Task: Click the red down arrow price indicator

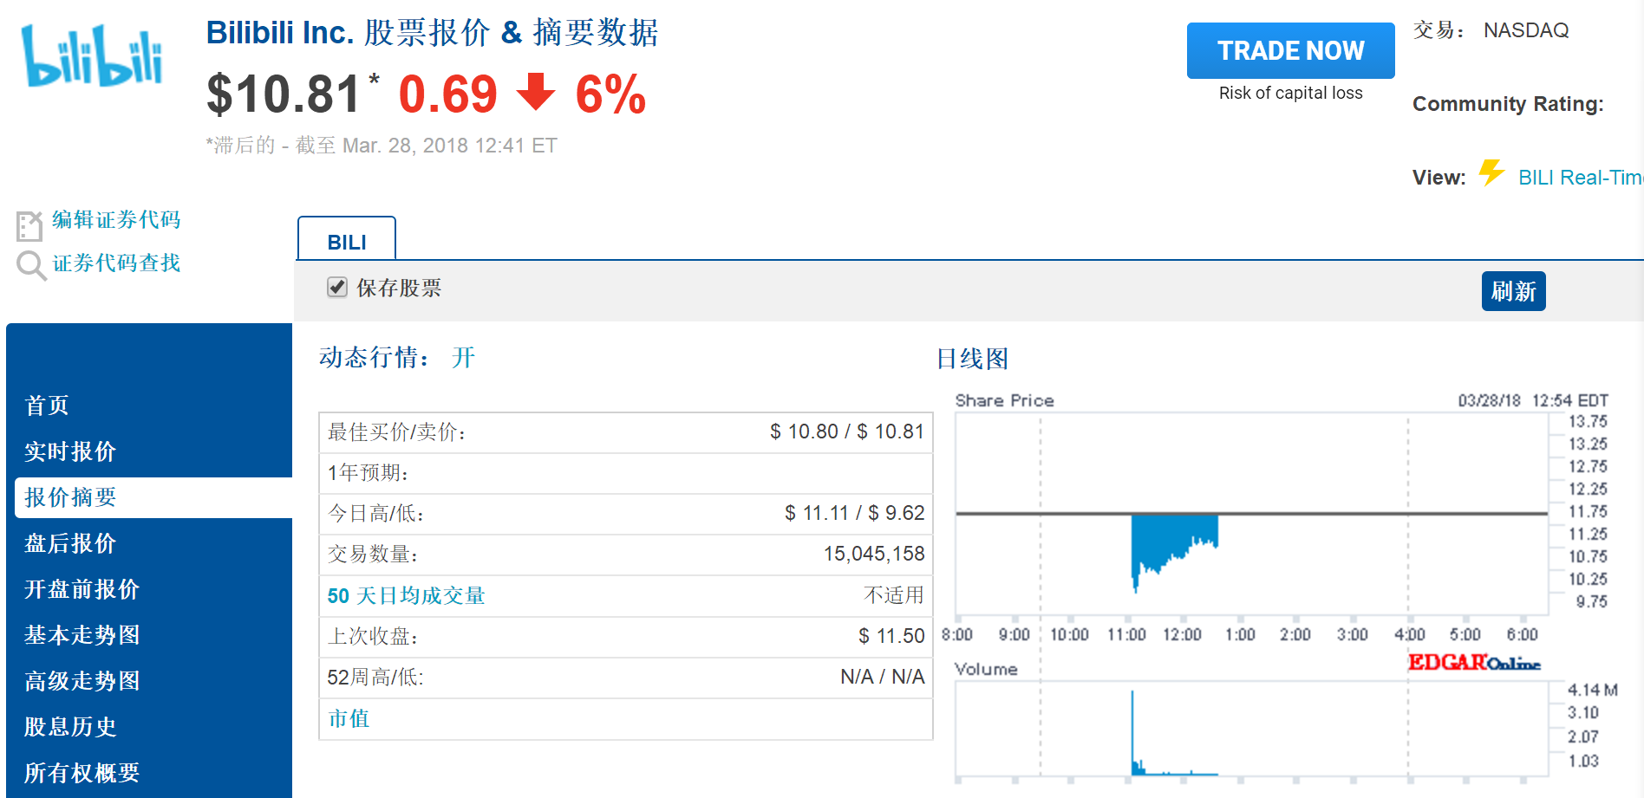Action: click(x=536, y=92)
